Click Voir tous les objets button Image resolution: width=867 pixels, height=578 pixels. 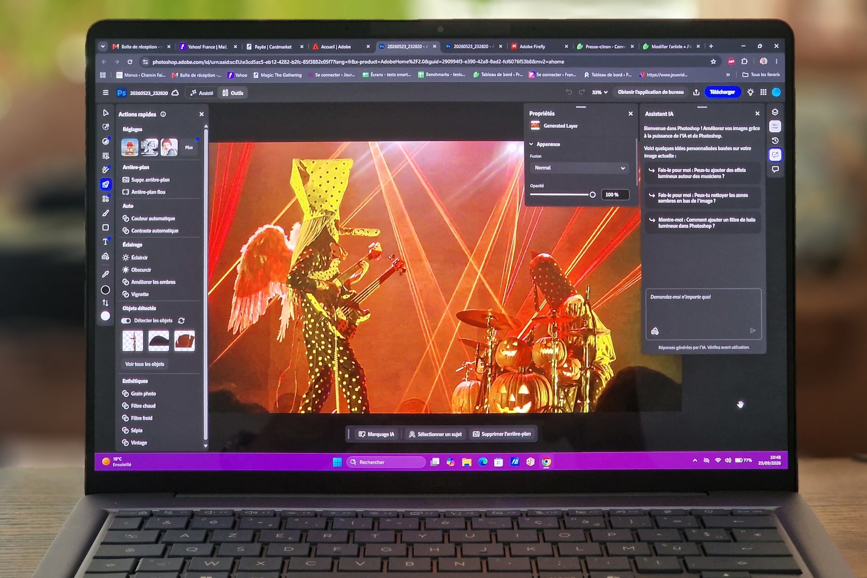(x=144, y=364)
